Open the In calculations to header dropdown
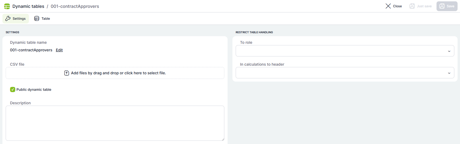The width and height of the screenshot is (460, 144). [344, 73]
